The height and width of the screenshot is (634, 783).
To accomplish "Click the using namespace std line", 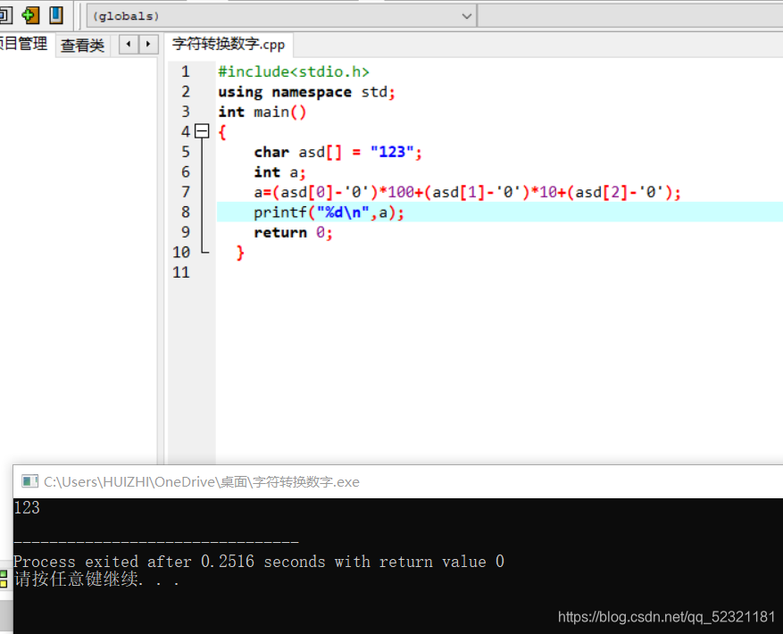I will (306, 93).
